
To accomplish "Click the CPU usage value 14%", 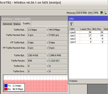I will [96, 13].
